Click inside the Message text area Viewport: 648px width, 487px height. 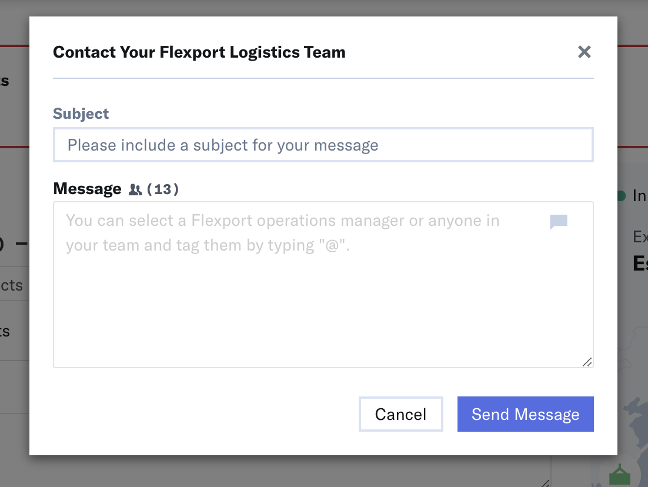323,285
